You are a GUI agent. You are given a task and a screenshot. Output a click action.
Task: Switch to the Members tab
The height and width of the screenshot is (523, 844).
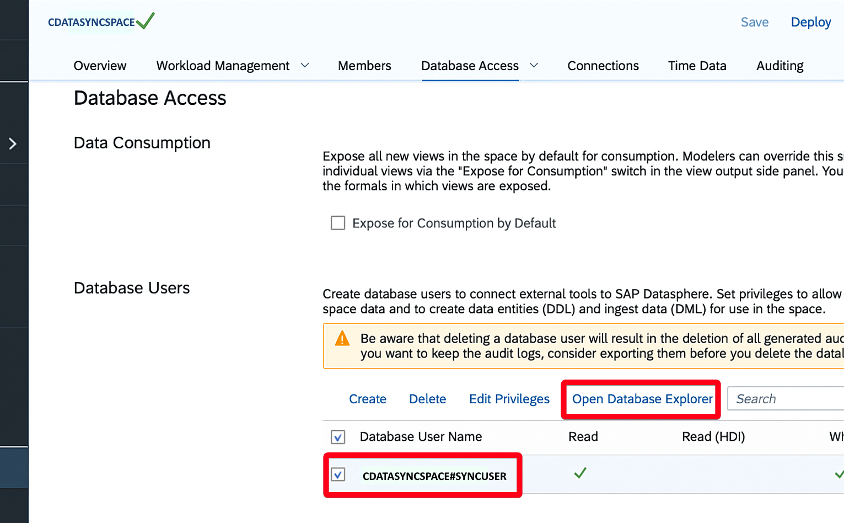(364, 65)
